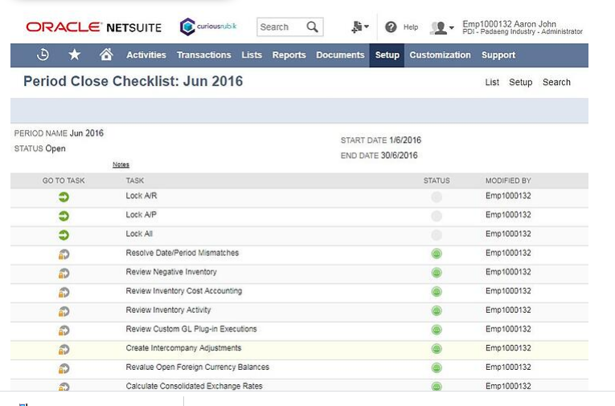The height and width of the screenshot is (406, 615).
Task: Click the Oracle NetSuite logo
Action: [x=94, y=27]
